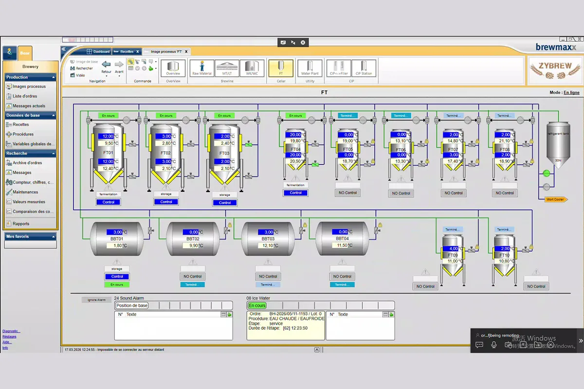
Task: Open the Réglages link
Action: [9, 336]
